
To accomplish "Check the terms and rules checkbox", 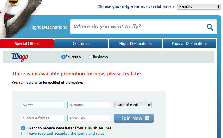I will (x=23, y=134).
